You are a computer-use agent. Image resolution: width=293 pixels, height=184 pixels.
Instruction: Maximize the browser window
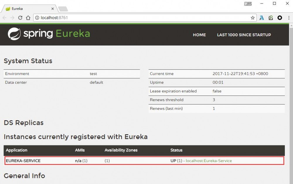click(274, 3)
